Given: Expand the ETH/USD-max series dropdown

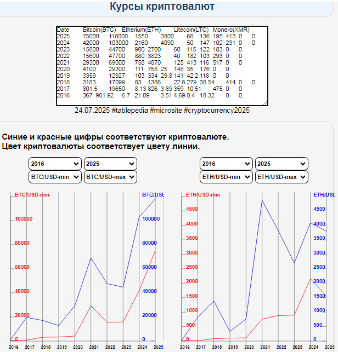Looking at the screenshot, I should pos(281,177).
